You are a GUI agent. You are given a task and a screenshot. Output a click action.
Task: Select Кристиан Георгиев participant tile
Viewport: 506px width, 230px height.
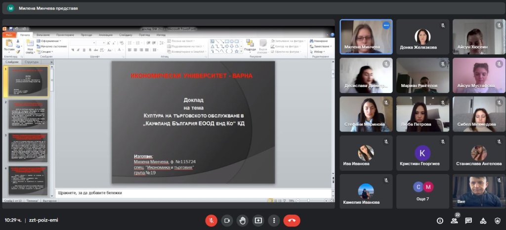pyautogui.click(x=423, y=153)
